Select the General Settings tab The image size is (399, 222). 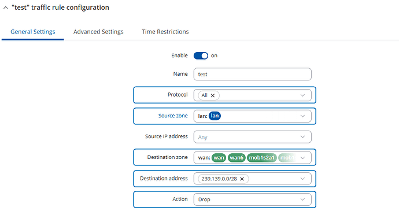tap(33, 32)
